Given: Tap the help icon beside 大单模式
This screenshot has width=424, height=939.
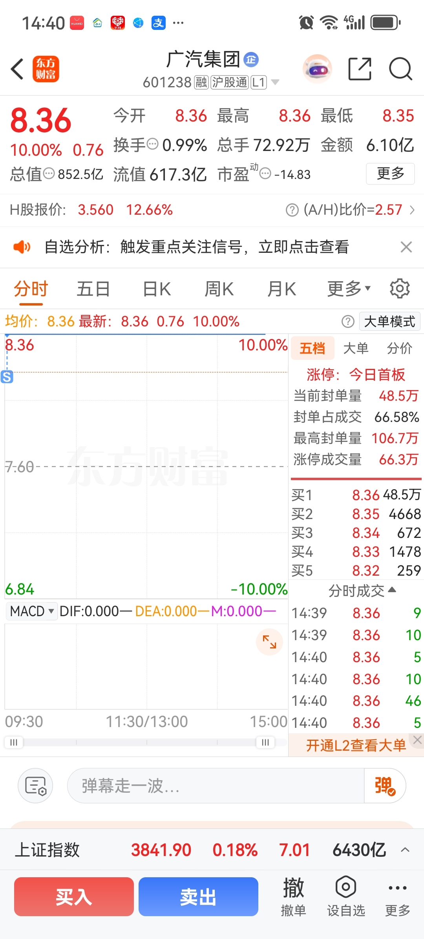Looking at the screenshot, I should [348, 322].
